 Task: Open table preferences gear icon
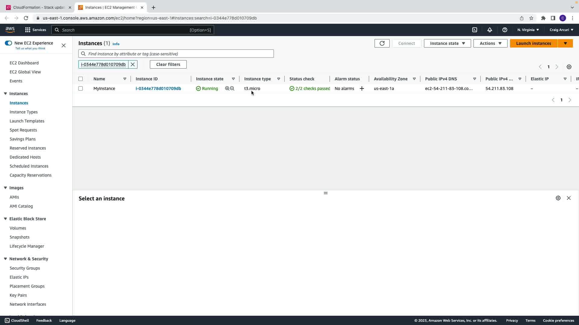pyautogui.click(x=569, y=67)
